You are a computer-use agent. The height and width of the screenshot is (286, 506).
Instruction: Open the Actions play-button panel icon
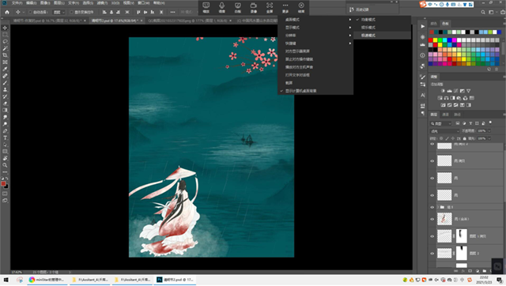coord(422,26)
